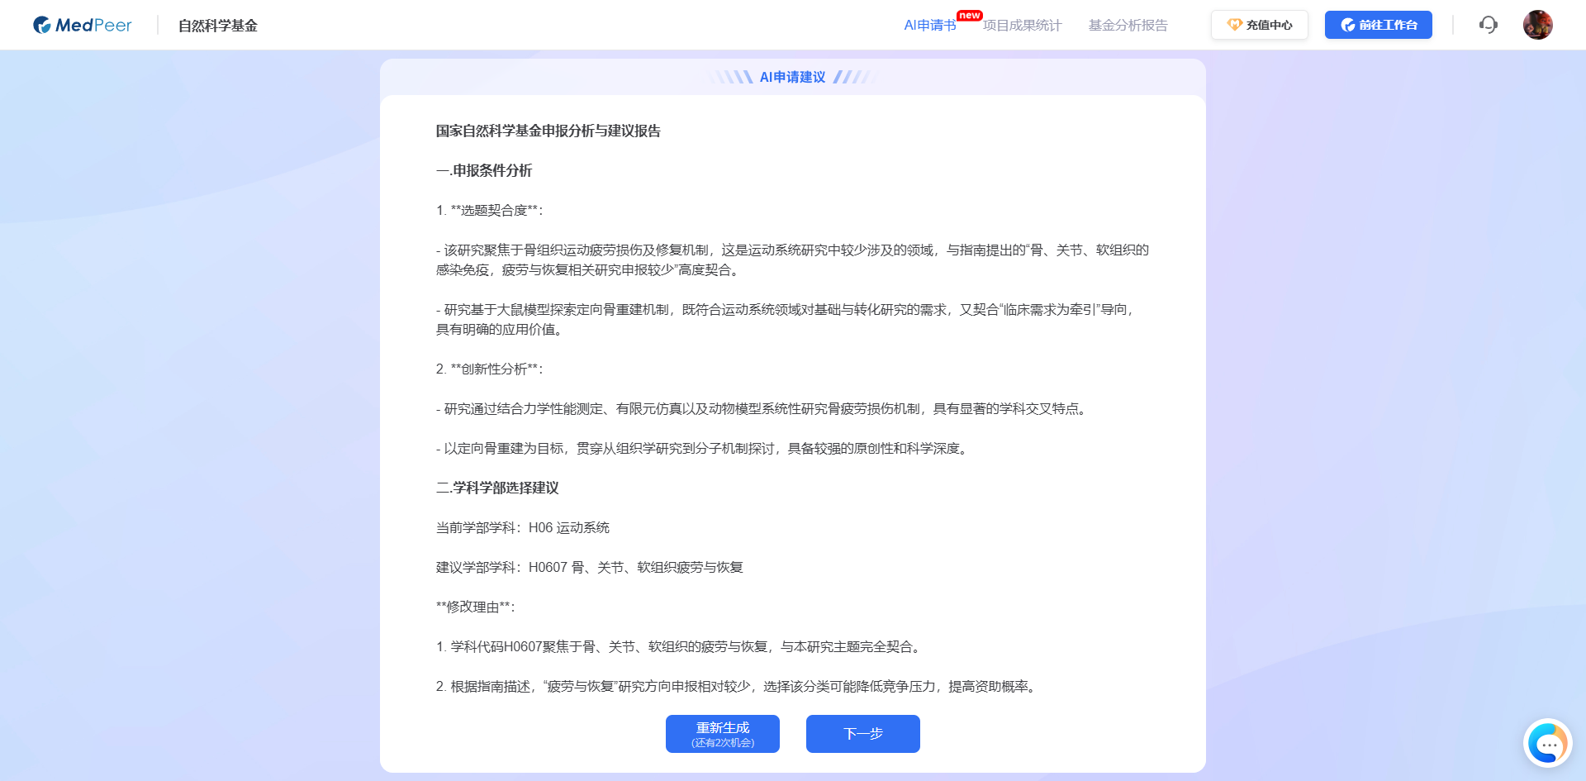The image size is (1586, 781).
Task: Click the AI申请建议 panel header
Action: tap(792, 77)
